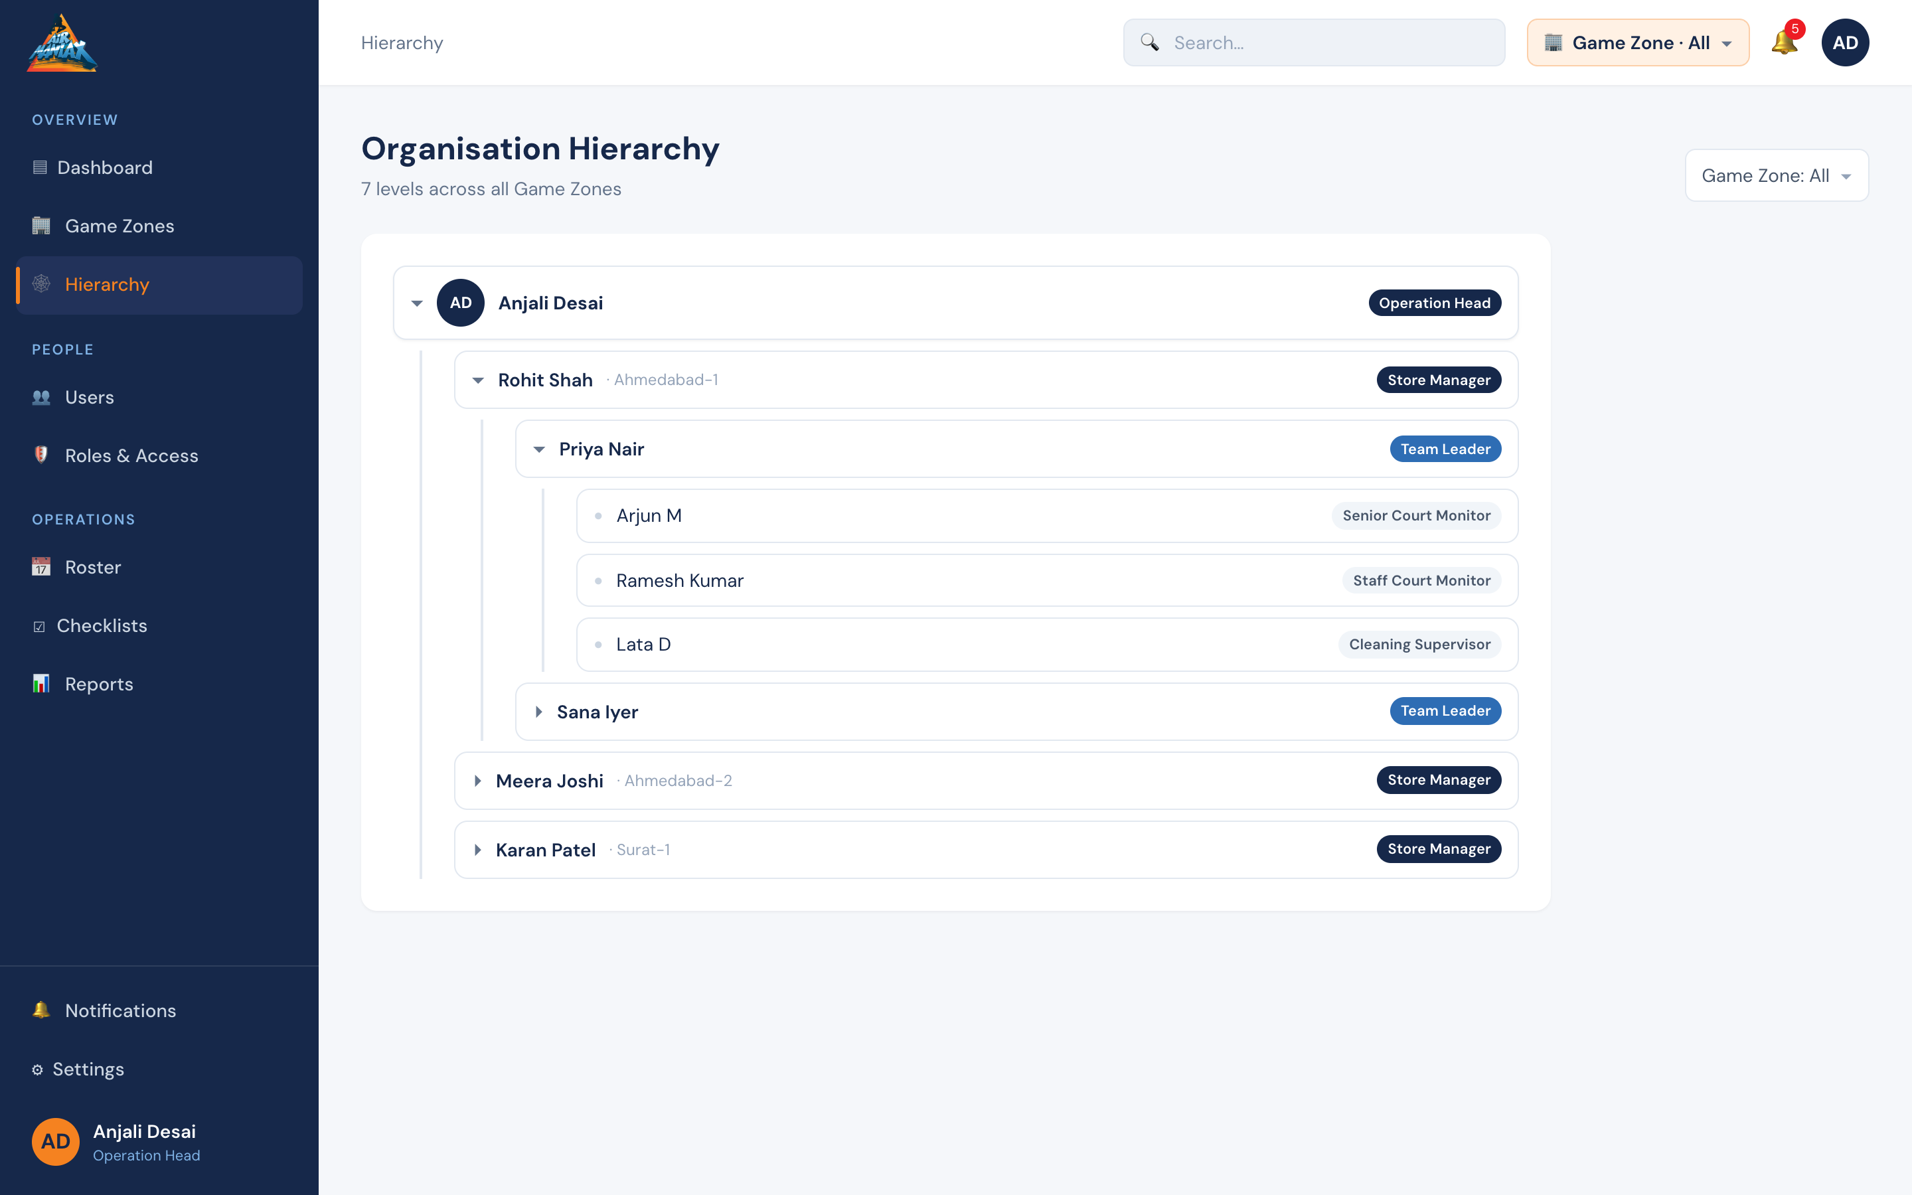Click the Dashboard sidebar icon
The height and width of the screenshot is (1195, 1912).
coord(40,167)
